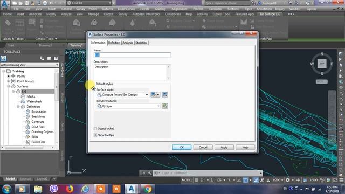
Task: Select Watersheds in Toolspace tree
Action: [34, 101]
